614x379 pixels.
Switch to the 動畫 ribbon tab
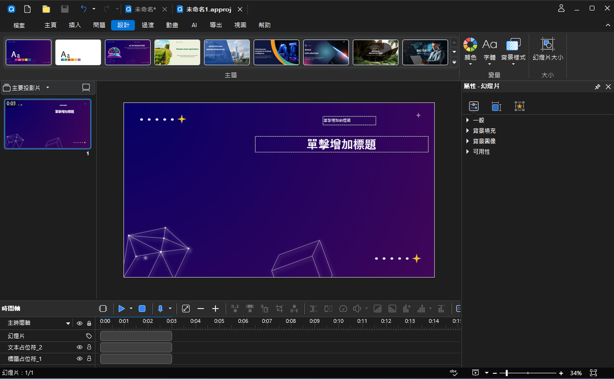(172, 25)
